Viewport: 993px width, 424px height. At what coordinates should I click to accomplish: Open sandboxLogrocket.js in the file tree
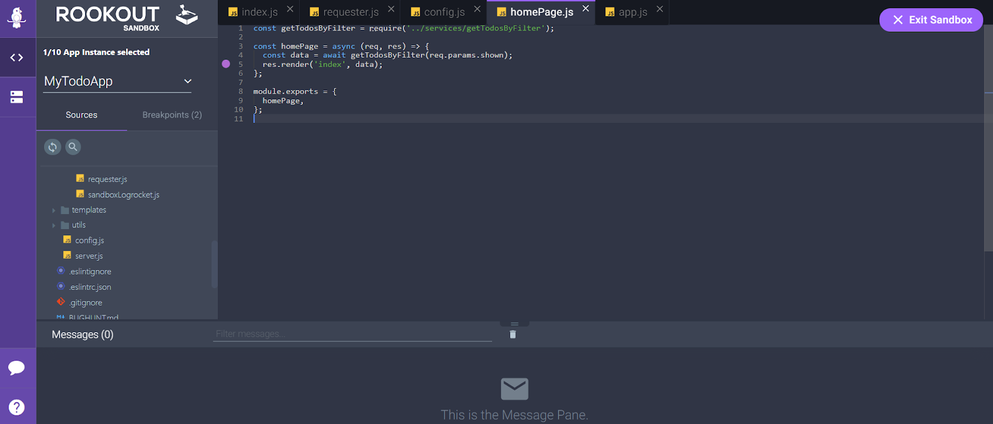pos(124,195)
